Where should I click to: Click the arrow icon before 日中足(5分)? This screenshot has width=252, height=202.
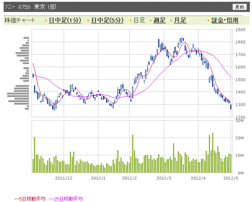(88, 20)
